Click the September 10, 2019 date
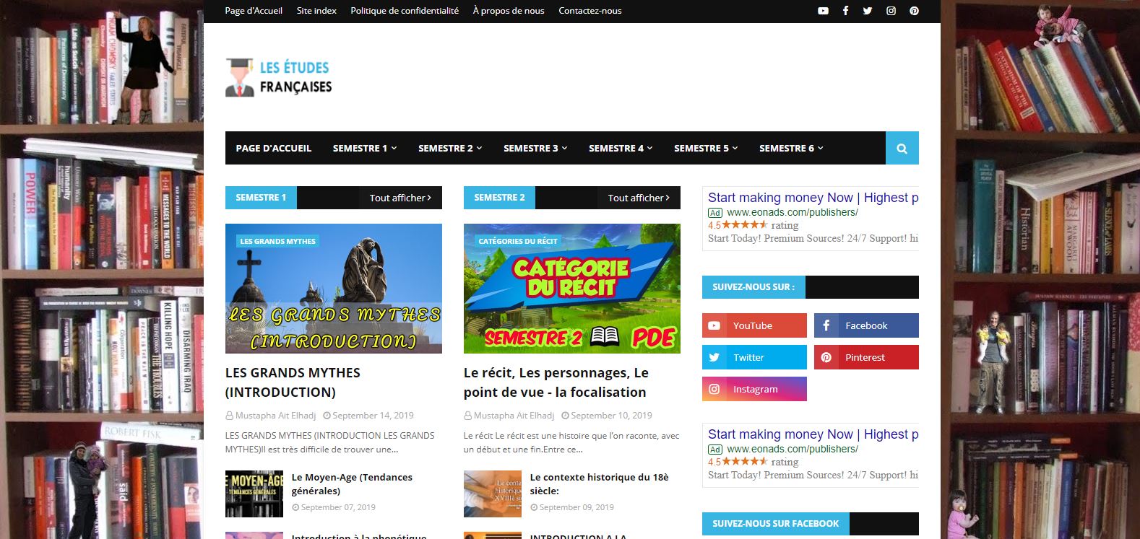This screenshot has height=539, width=1140. 611,416
